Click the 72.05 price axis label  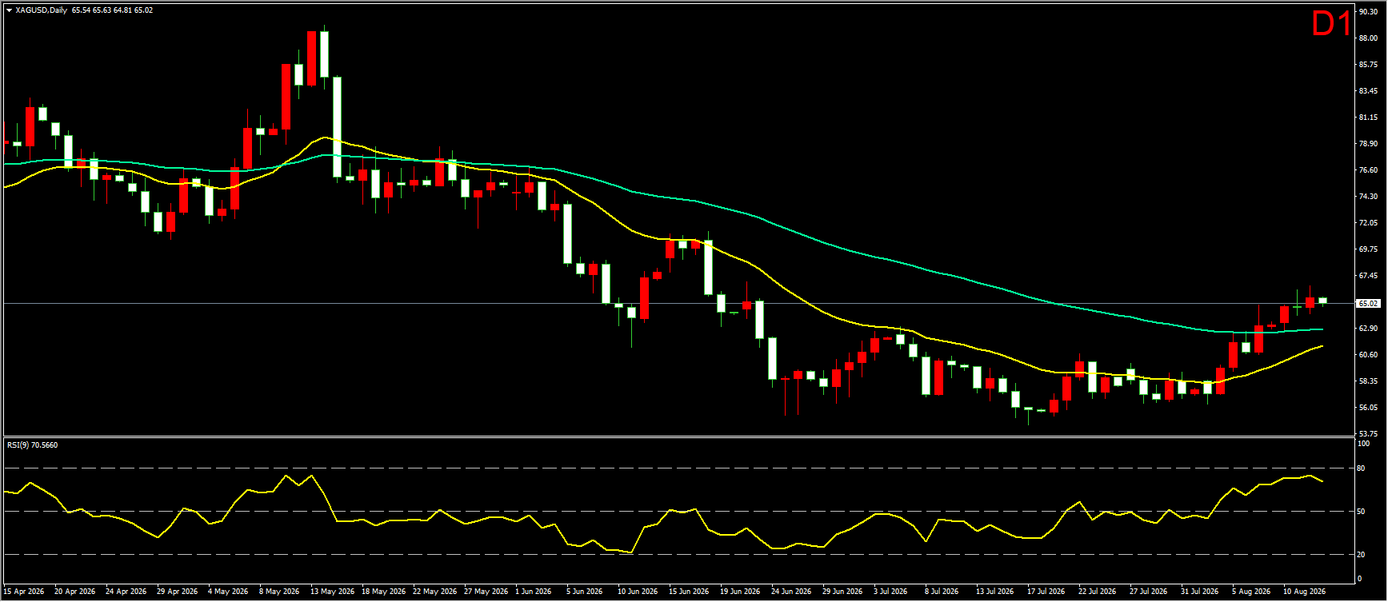(1368, 223)
